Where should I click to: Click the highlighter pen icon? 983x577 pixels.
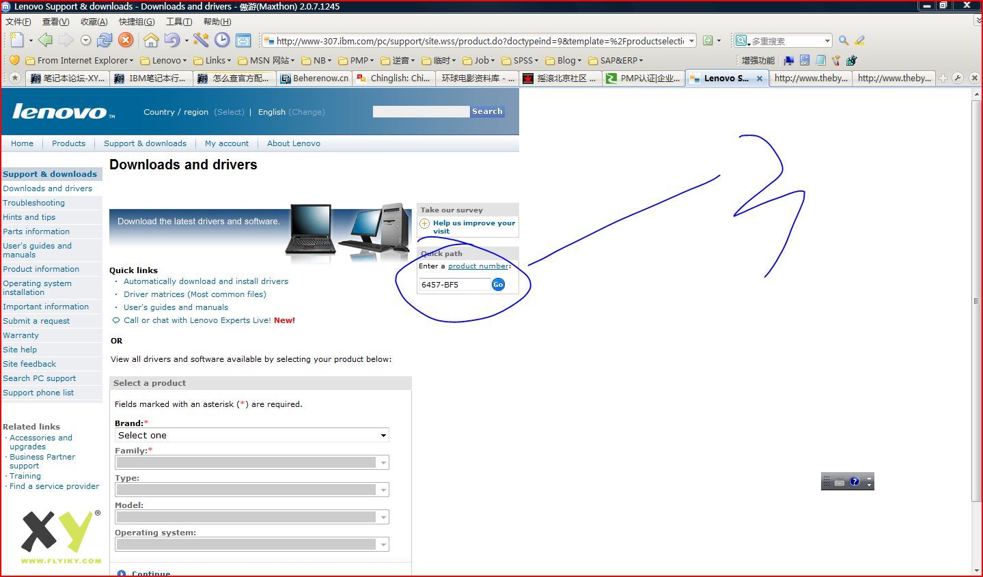(859, 41)
